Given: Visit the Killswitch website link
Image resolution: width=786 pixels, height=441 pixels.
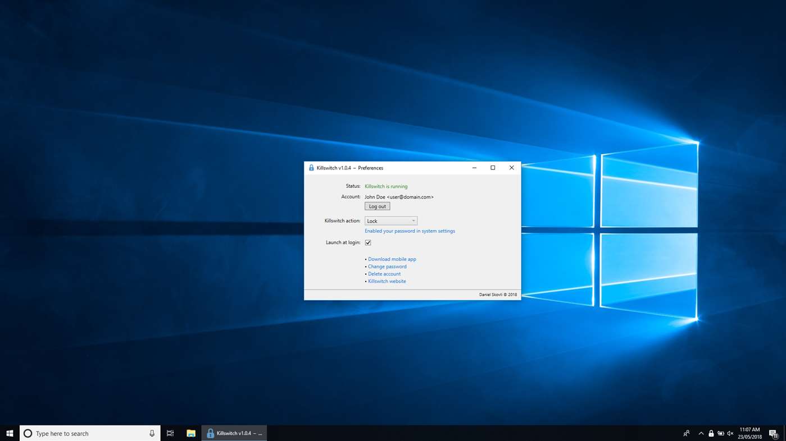Looking at the screenshot, I should [387, 281].
